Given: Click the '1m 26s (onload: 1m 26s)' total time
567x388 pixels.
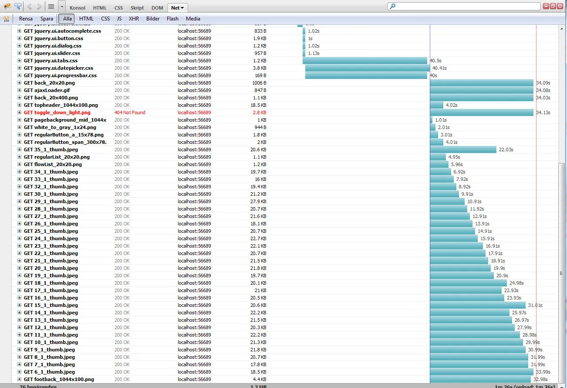Looking at the screenshot, I should click(x=525, y=386).
